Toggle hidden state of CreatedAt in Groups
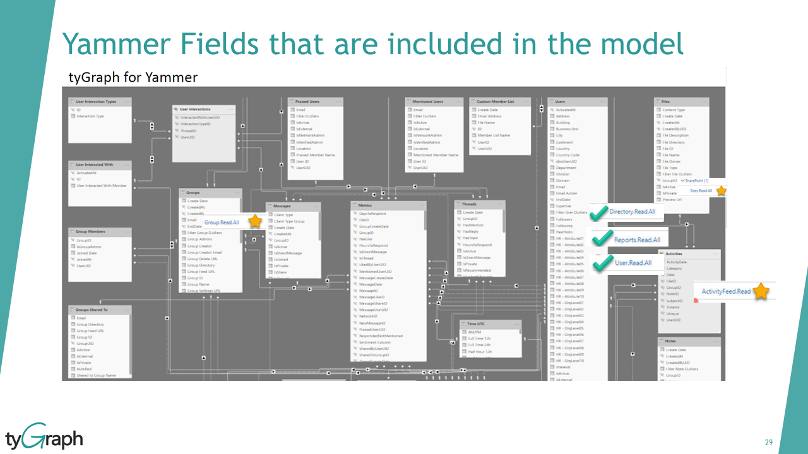808x454 pixels. pos(182,207)
